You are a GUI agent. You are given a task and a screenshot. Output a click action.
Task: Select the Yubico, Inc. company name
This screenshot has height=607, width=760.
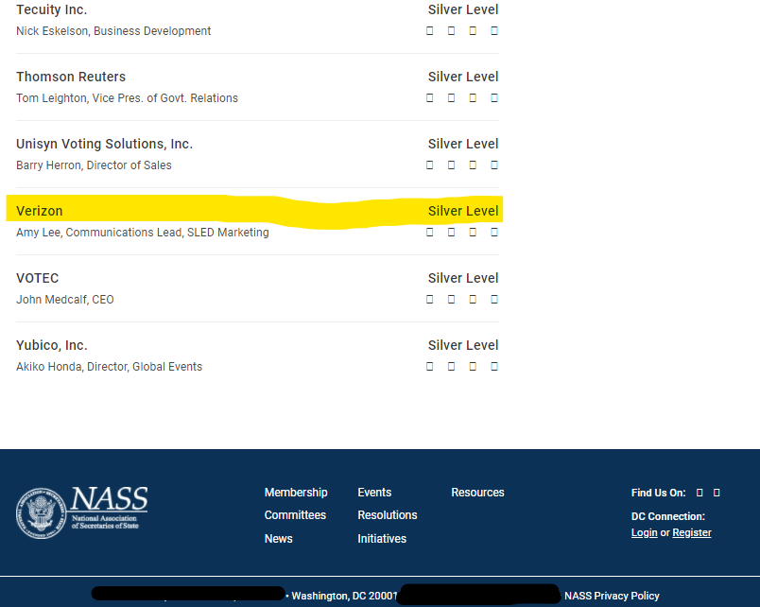pos(51,345)
